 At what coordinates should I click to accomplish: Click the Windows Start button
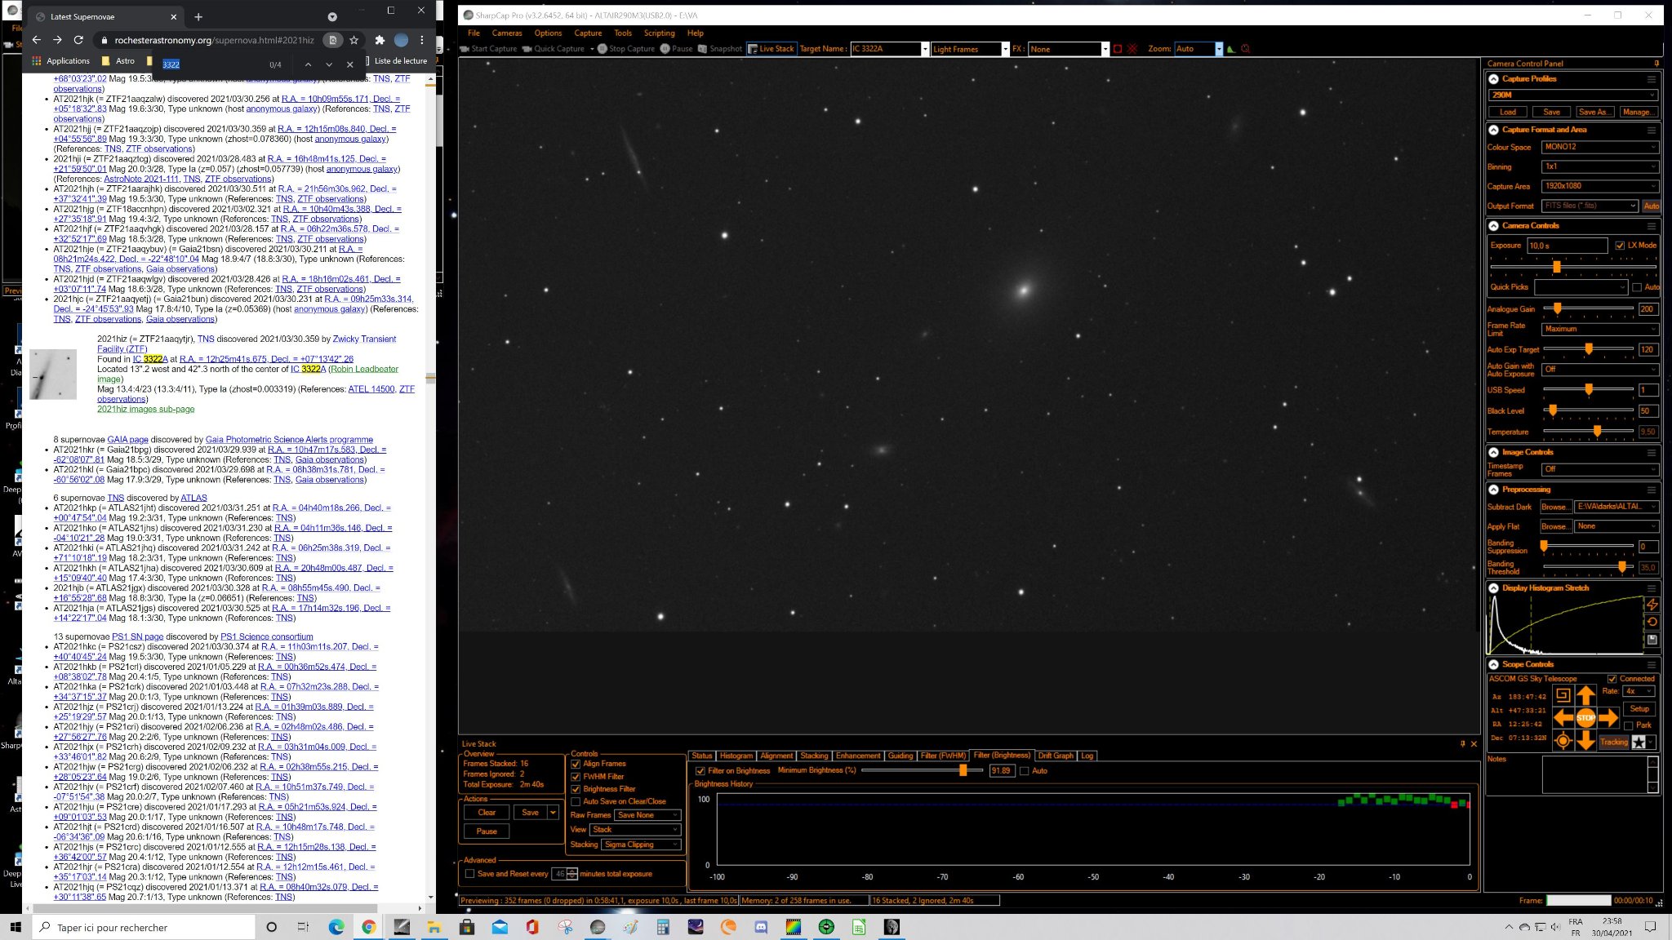[x=15, y=927]
